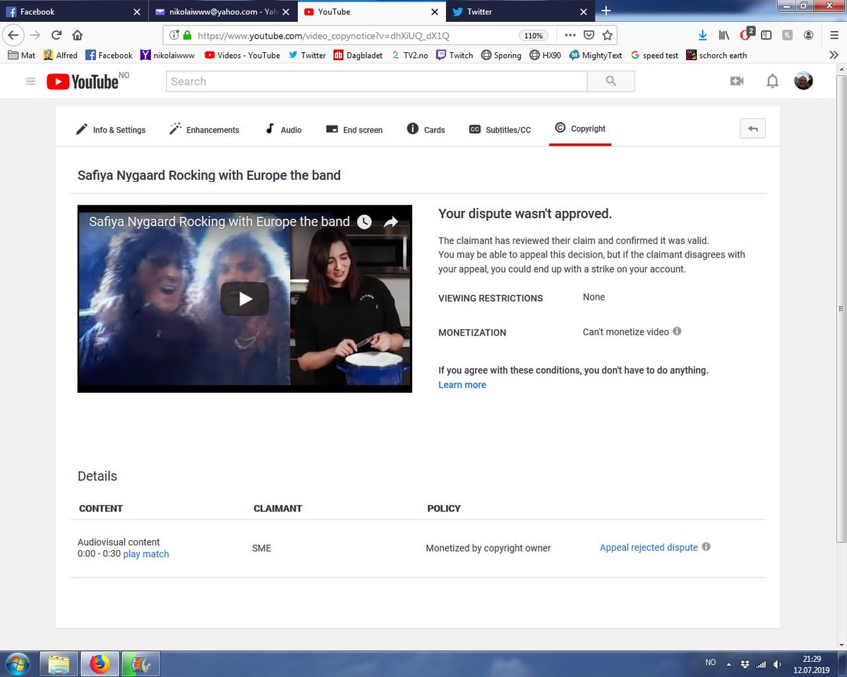Go to the Firefox home page
847x677 pixels.
[x=78, y=35]
